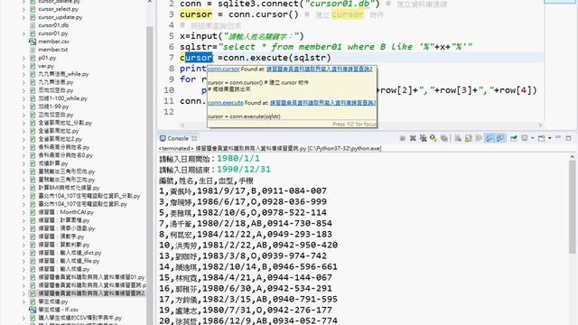This screenshot has height=325, width=578.
Task: Select cursor_update.py file name
Action: pyautogui.click(x=61, y=17)
